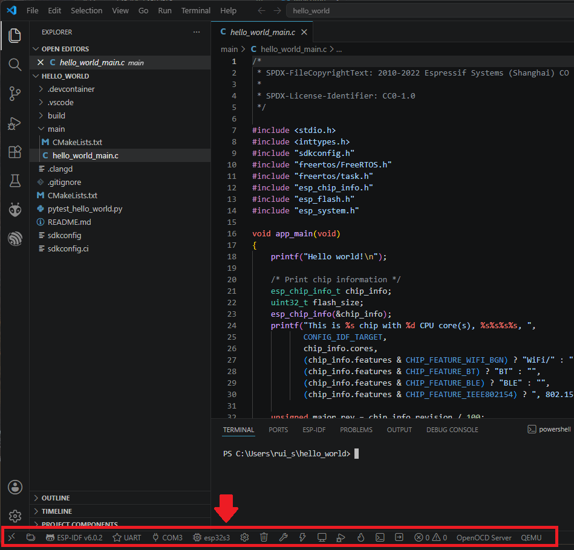Start the device monitor icon
This screenshot has width=574, height=550.
[322, 537]
